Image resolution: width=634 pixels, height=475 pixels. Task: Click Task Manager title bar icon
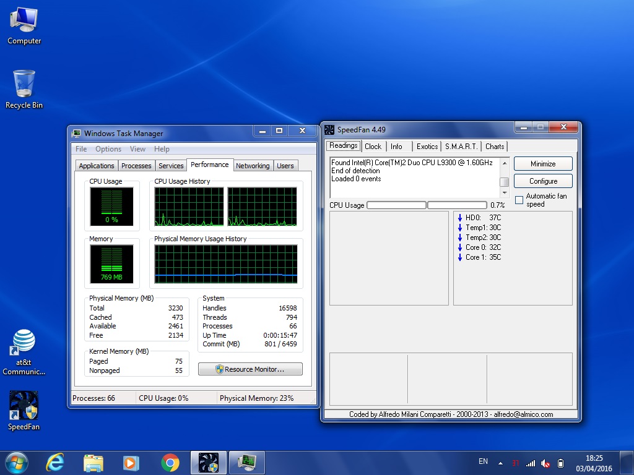(x=76, y=134)
